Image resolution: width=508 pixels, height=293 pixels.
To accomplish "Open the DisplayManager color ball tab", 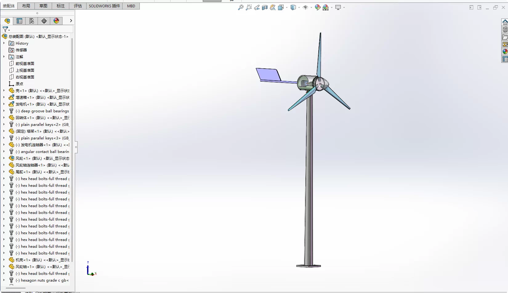I will [x=56, y=21].
